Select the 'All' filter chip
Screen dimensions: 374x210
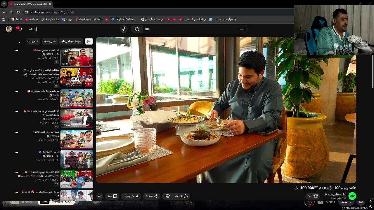(89, 41)
